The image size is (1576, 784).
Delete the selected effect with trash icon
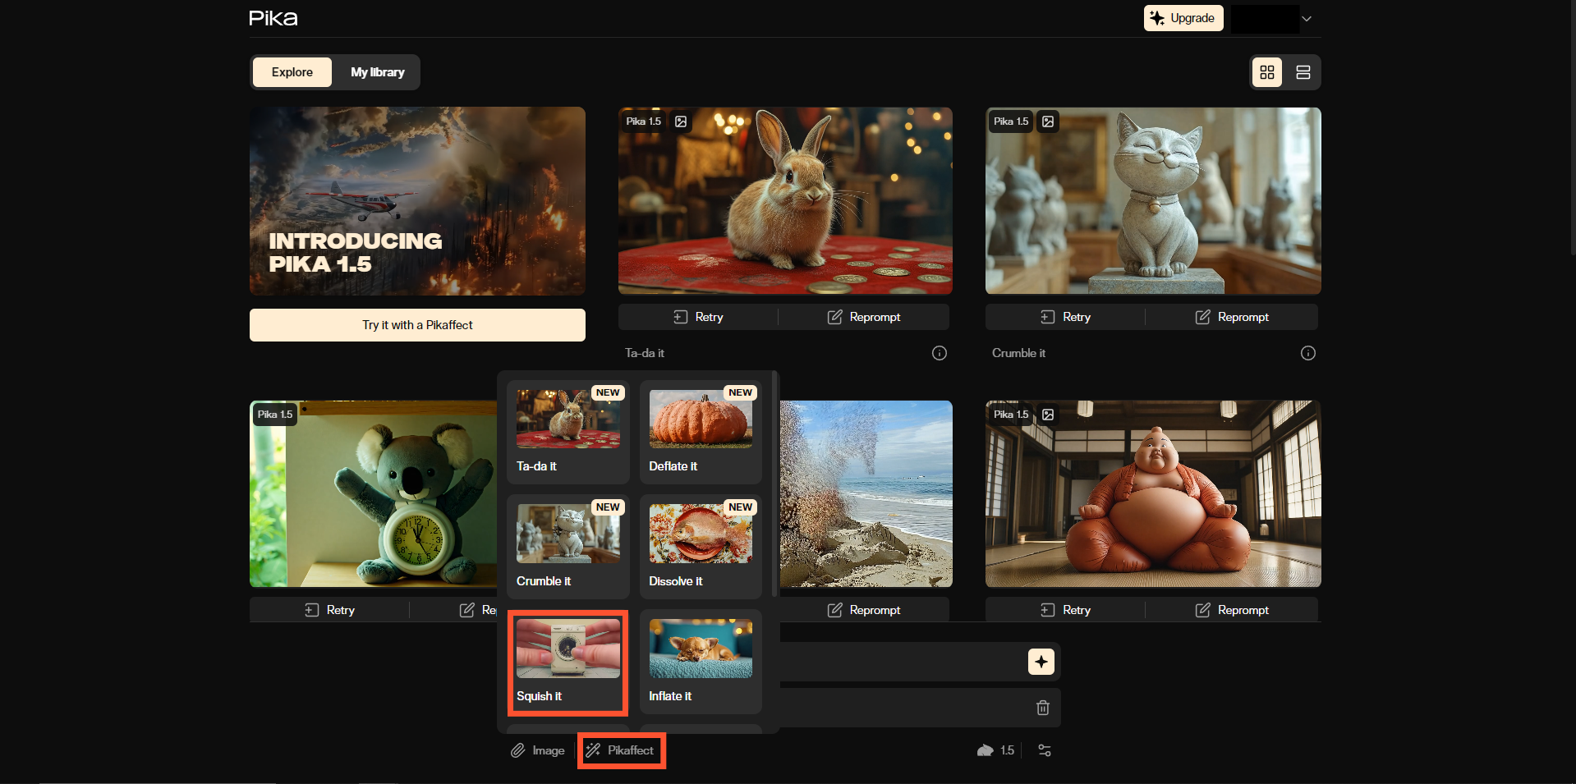tap(1042, 708)
